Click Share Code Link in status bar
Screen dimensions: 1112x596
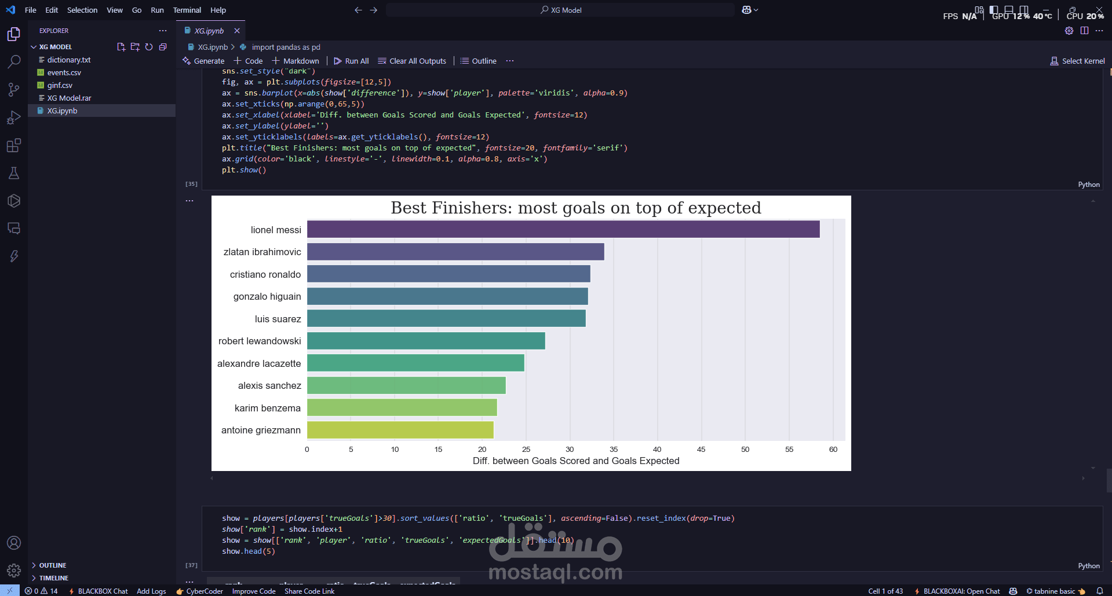pos(309,591)
